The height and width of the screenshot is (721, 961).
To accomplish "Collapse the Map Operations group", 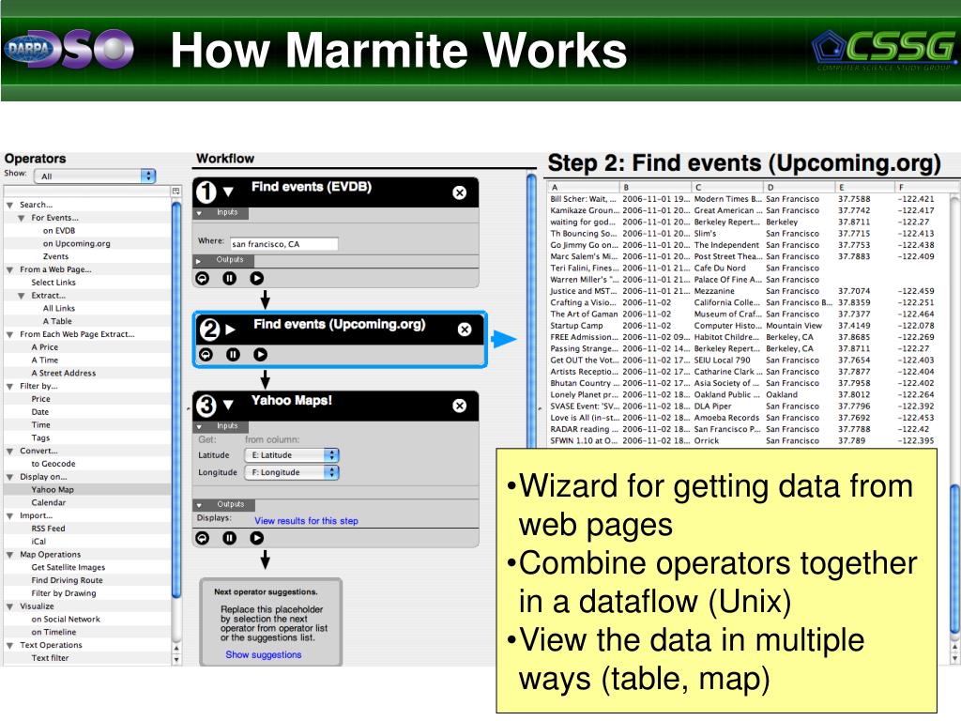I will click(9, 555).
